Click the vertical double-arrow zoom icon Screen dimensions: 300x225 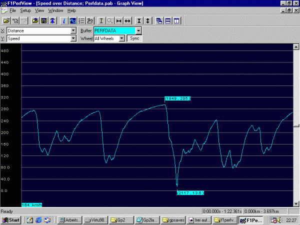point(148,21)
